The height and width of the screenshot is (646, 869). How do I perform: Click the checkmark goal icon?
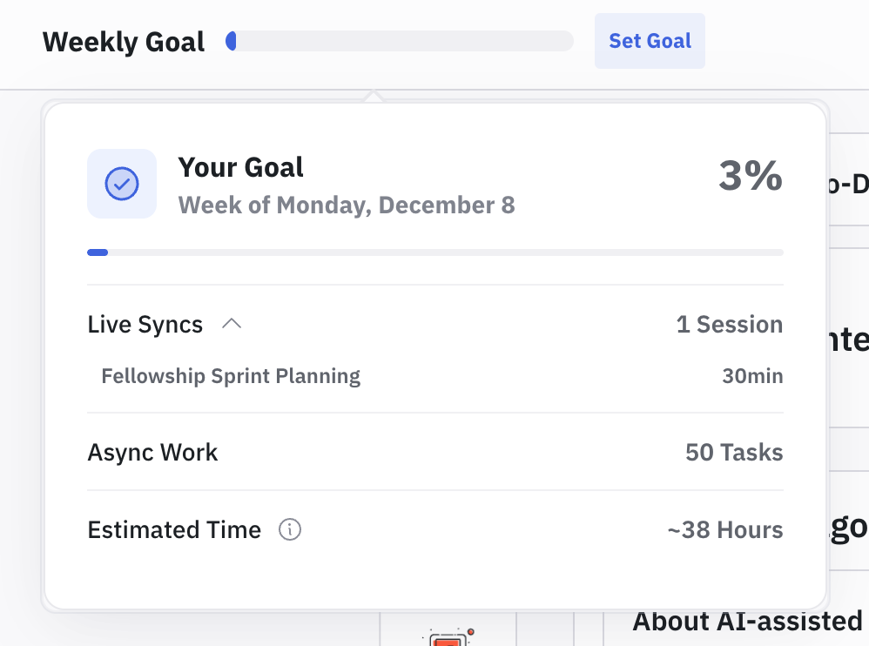click(x=122, y=184)
